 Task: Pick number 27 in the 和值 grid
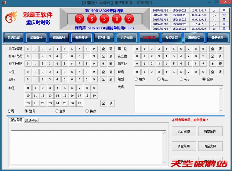80,103
